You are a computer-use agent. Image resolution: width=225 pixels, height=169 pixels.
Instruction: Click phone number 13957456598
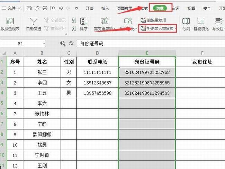click(98, 93)
